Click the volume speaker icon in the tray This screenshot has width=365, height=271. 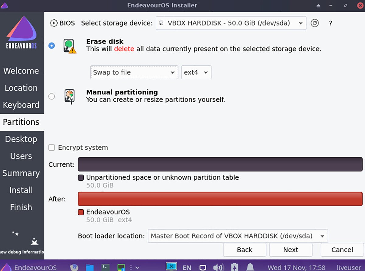(218, 267)
